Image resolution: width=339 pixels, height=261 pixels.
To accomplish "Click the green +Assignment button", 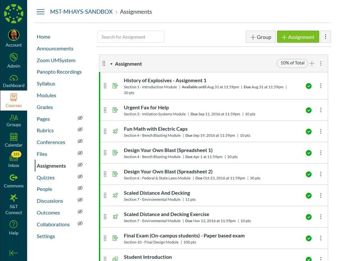I will tap(298, 37).
